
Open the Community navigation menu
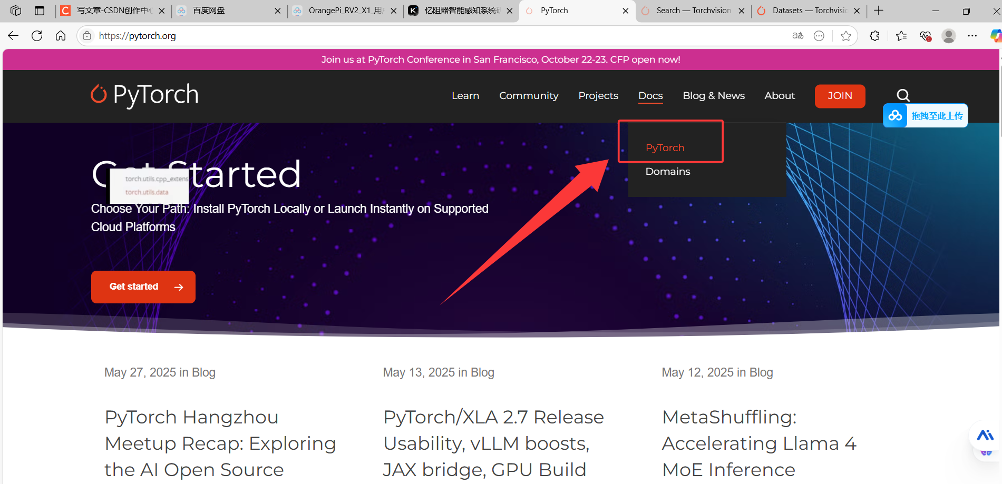[529, 96]
